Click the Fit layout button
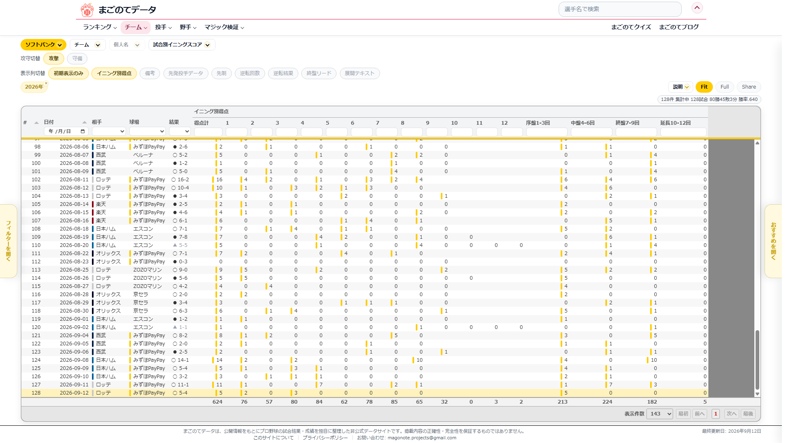The width and height of the screenshot is (788, 443). (x=704, y=87)
